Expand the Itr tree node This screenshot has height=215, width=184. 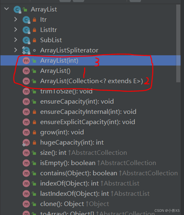[15, 19]
